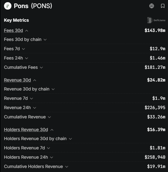Image resolution: width=168 pixels, height=172 pixels.
Task: Select the $1.46m Fees 24h value
Action: click(157, 58)
